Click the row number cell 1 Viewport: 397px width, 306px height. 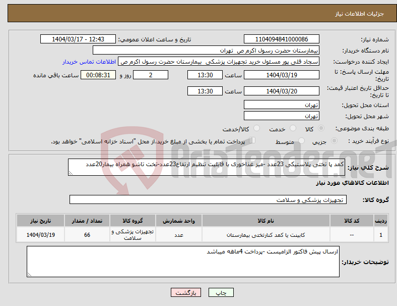[380, 235]
